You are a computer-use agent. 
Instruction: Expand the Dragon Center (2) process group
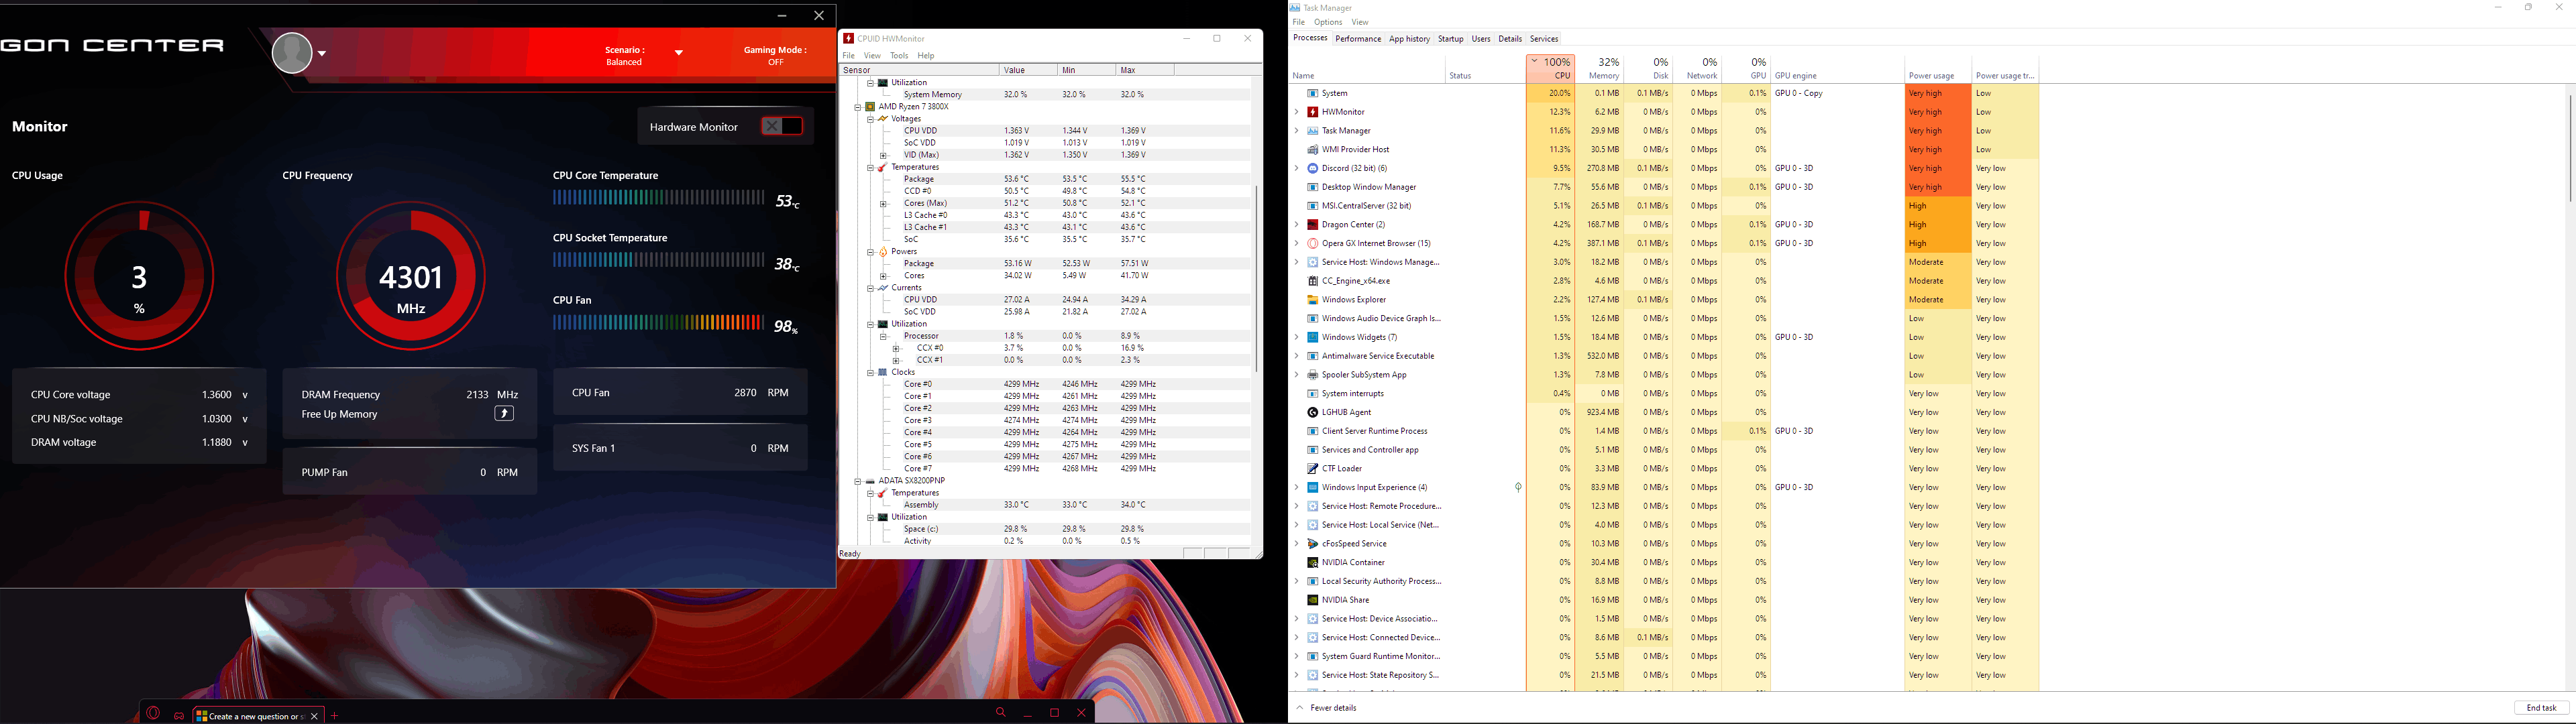tap(1296, 225)
